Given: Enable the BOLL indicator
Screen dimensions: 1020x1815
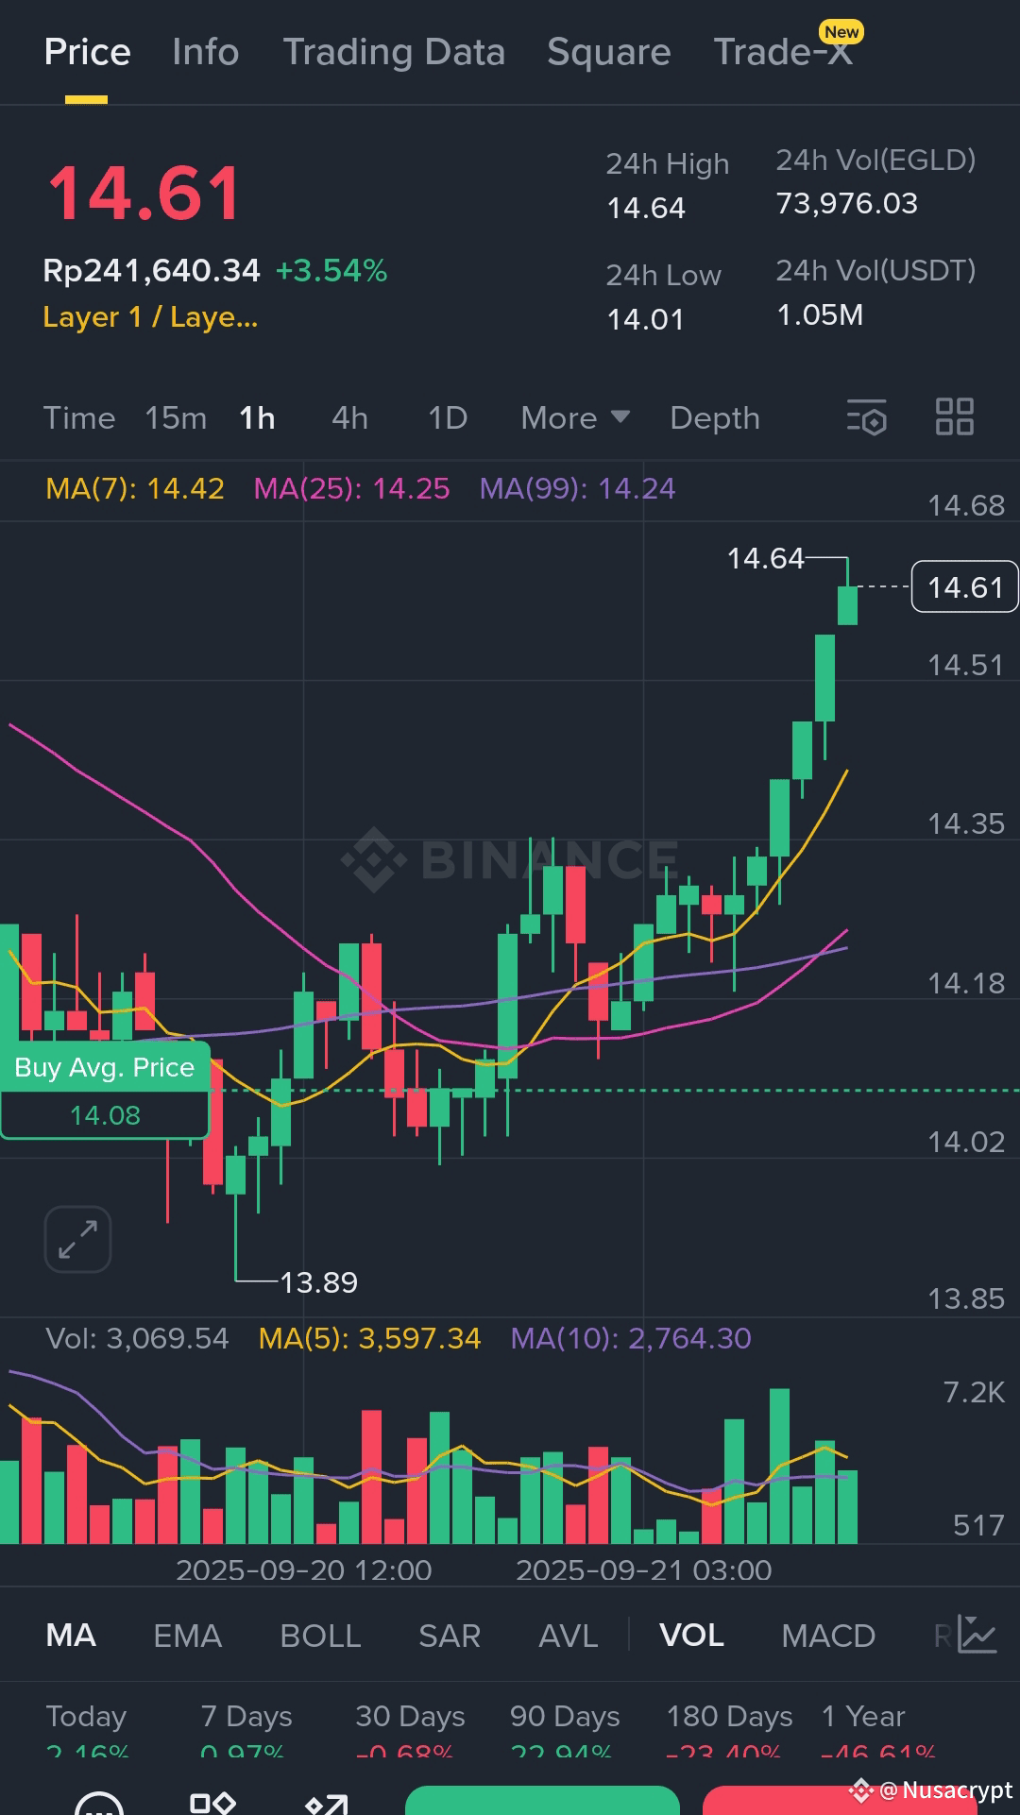Looking at the screenshot, I should click(320, 1636).
